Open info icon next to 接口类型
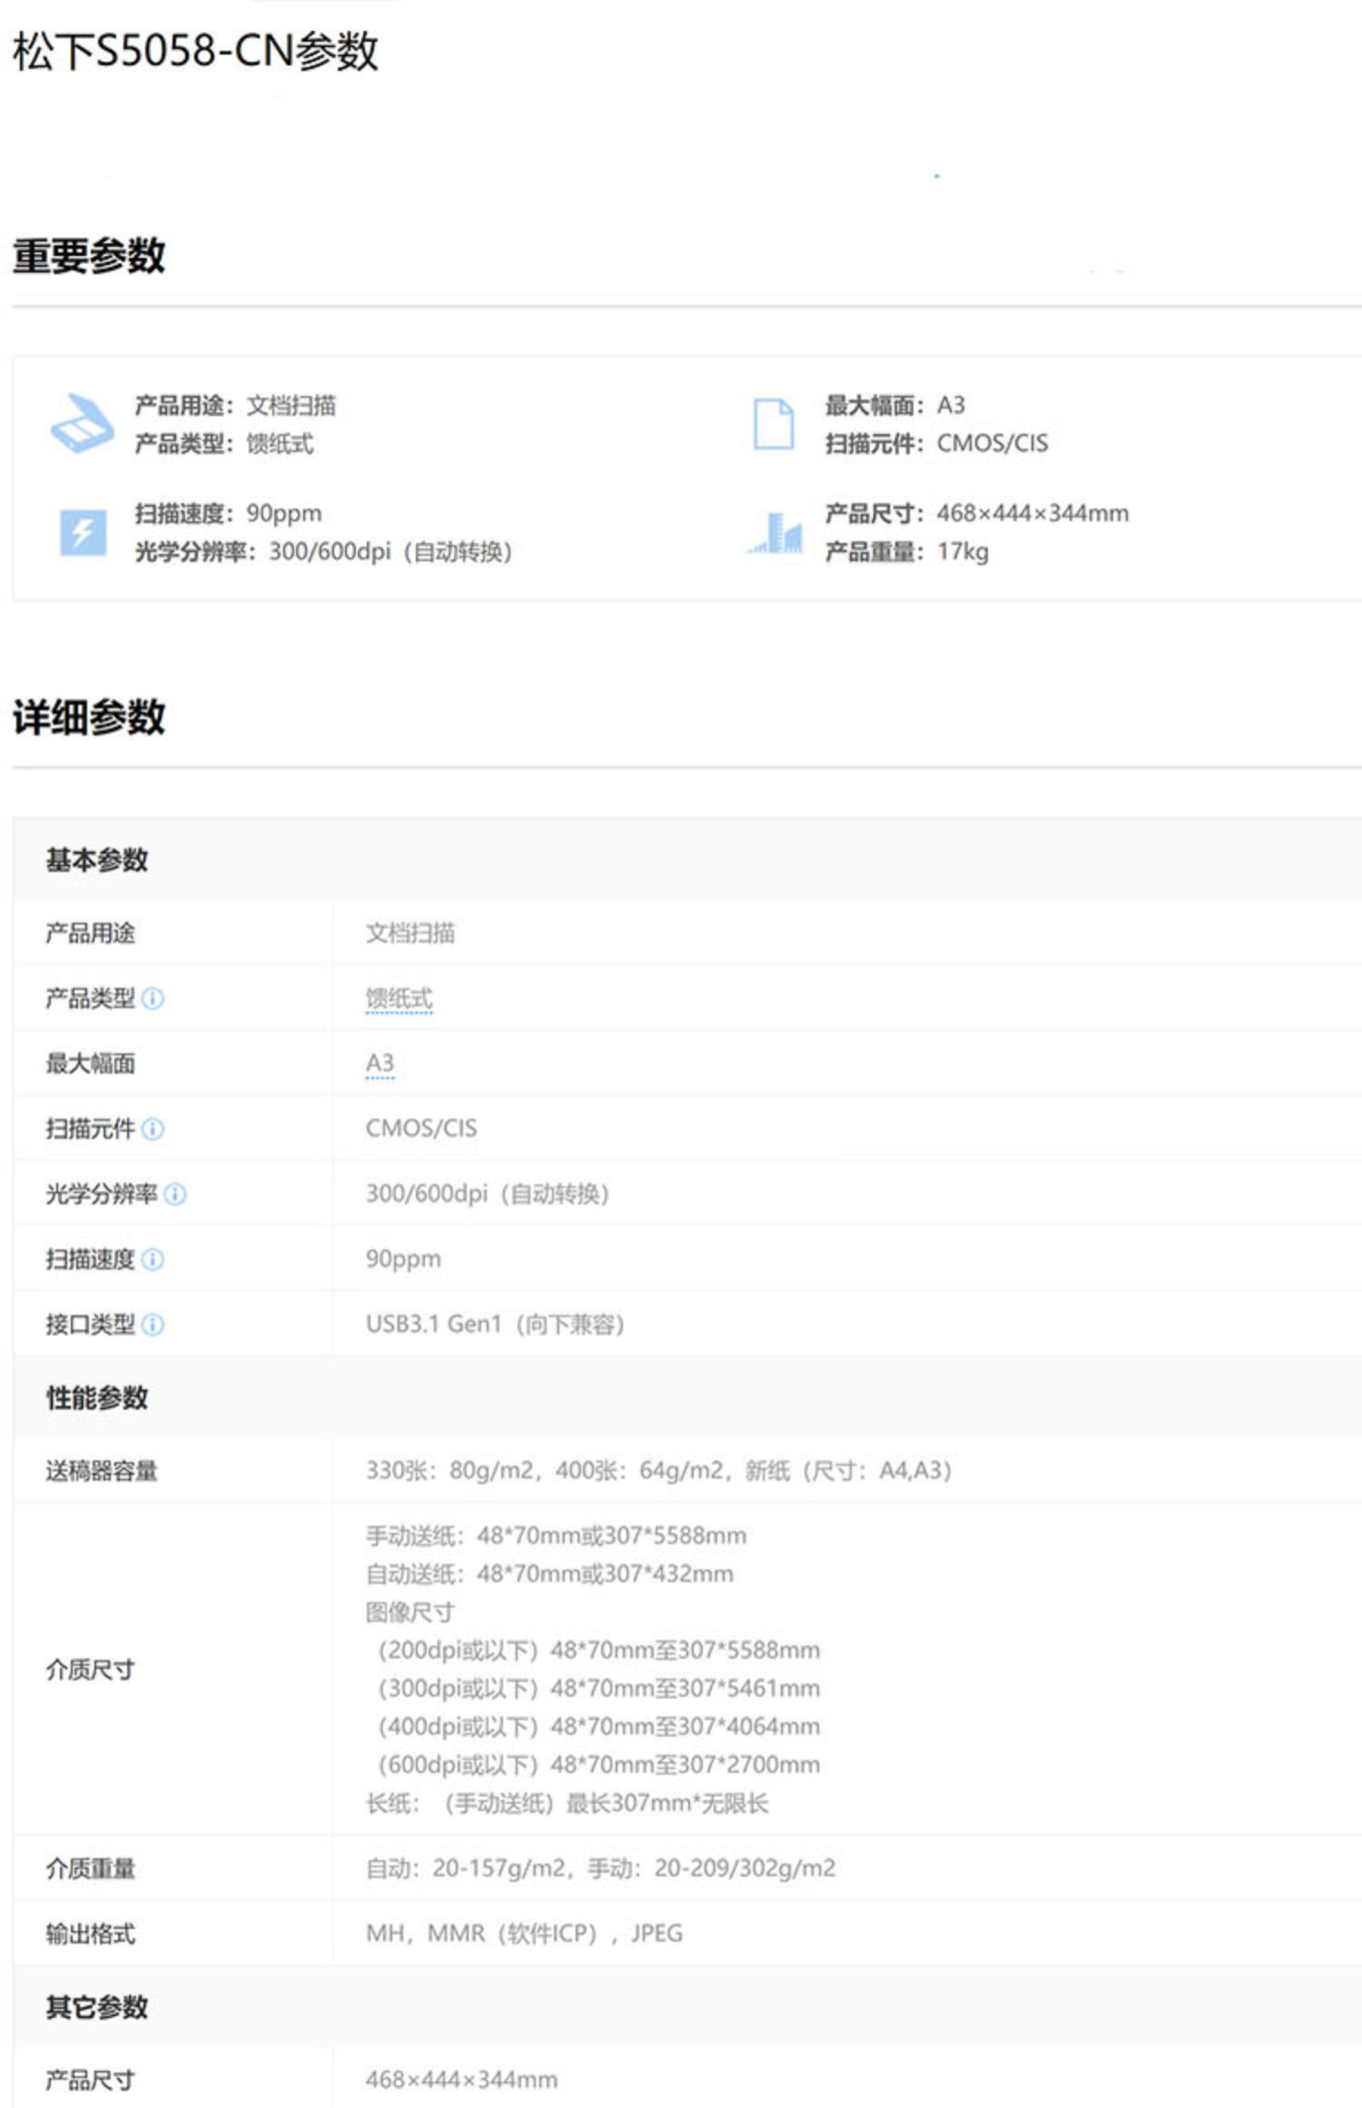 [x=153, y=1325]
